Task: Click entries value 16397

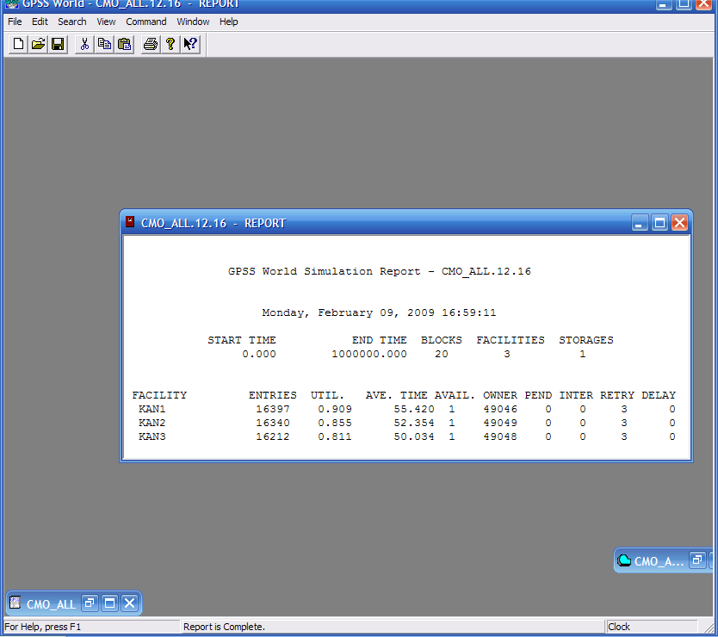Action: [272, 409]
